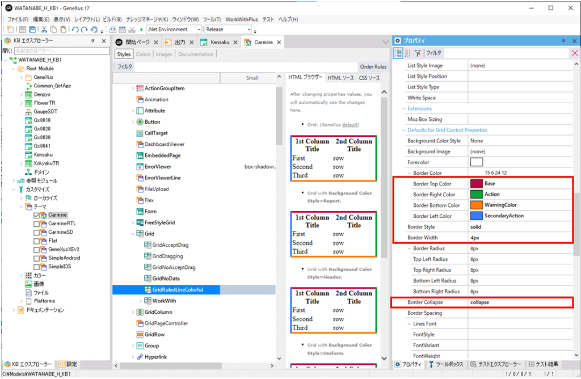Screen dimensions: 581x379
Task: Switch properties to categorized view
Action: pyautogui.click(x=398, y=53)
